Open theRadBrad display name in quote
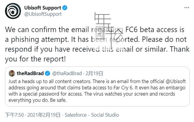 click(x=30, y=73)
